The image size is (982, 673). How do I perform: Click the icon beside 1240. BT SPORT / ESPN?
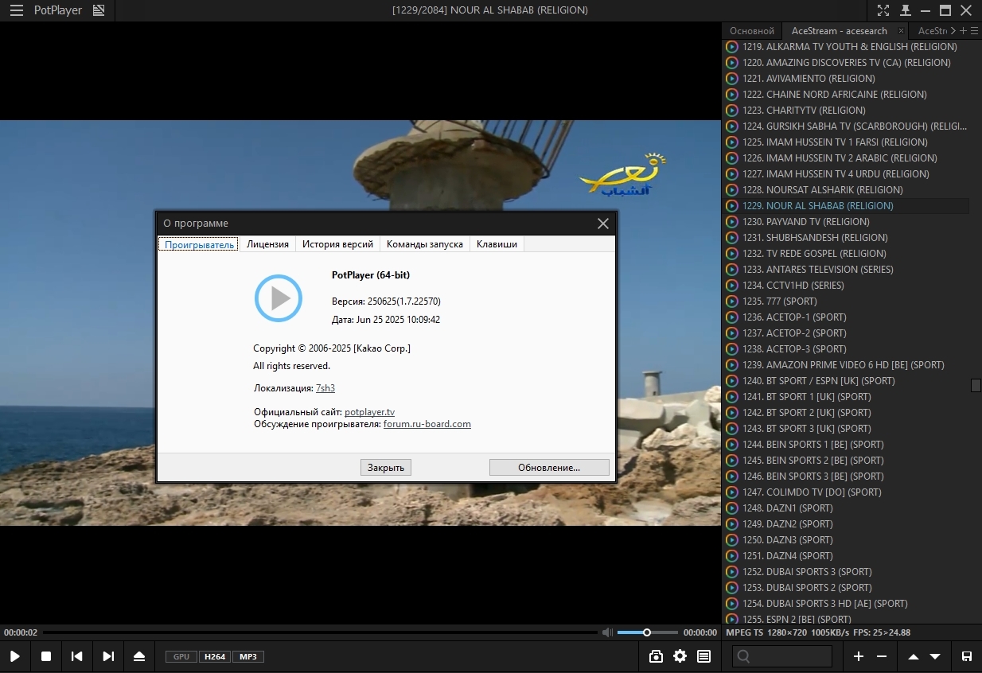click(x=732, y=381)
